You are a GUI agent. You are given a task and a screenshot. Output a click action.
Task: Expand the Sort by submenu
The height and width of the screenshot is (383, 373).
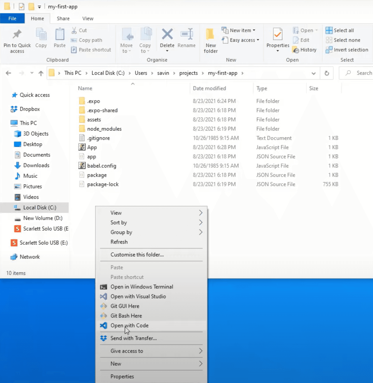click(119, 222)
